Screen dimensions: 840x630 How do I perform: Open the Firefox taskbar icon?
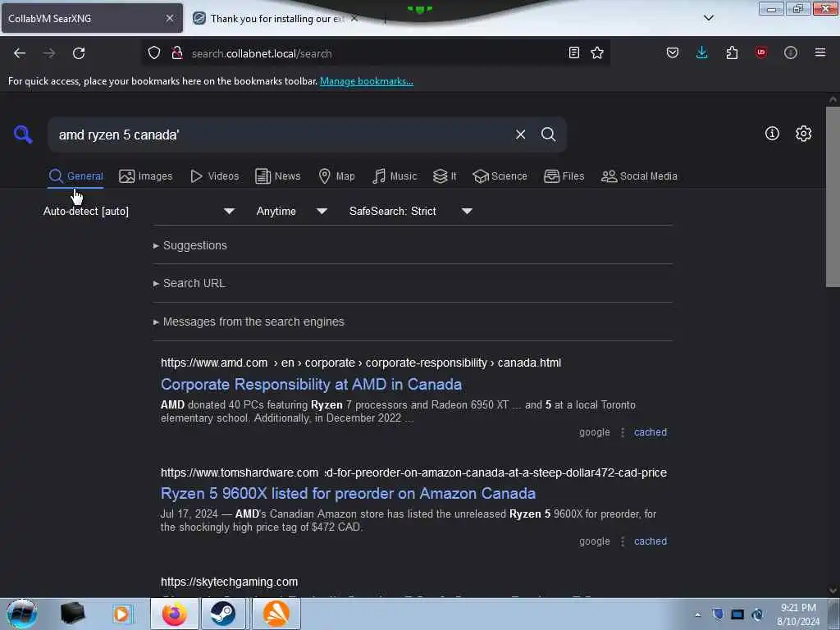pos(175,614)
